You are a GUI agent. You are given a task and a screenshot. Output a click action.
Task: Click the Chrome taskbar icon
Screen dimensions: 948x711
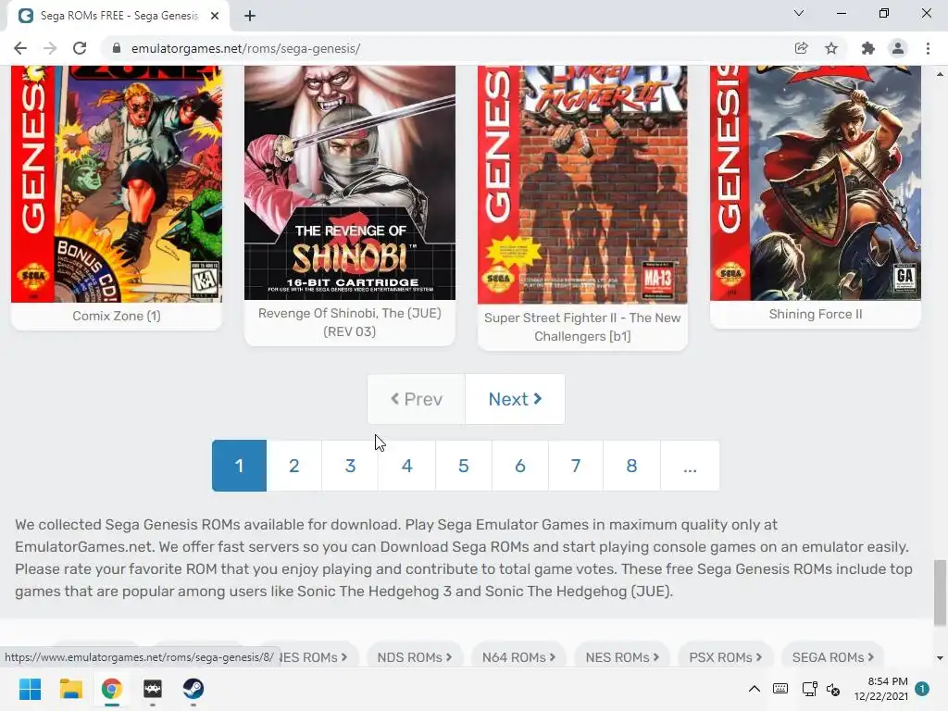click(112, 689)
